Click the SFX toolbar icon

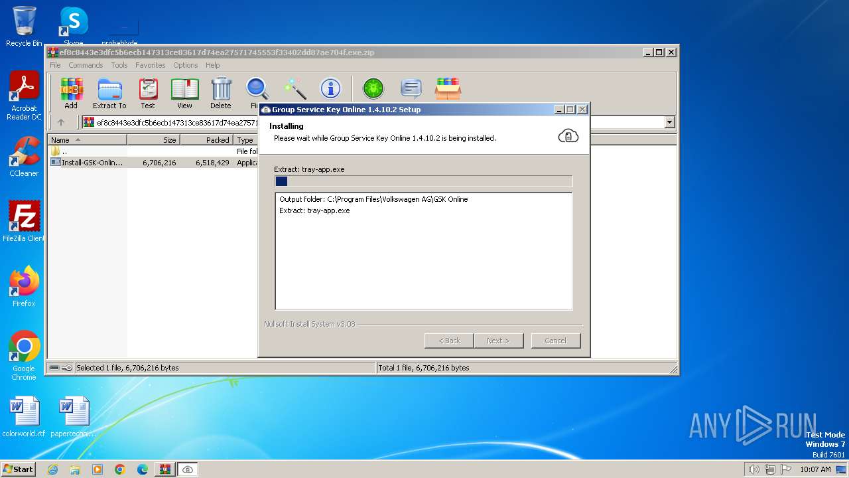point(448,88)
